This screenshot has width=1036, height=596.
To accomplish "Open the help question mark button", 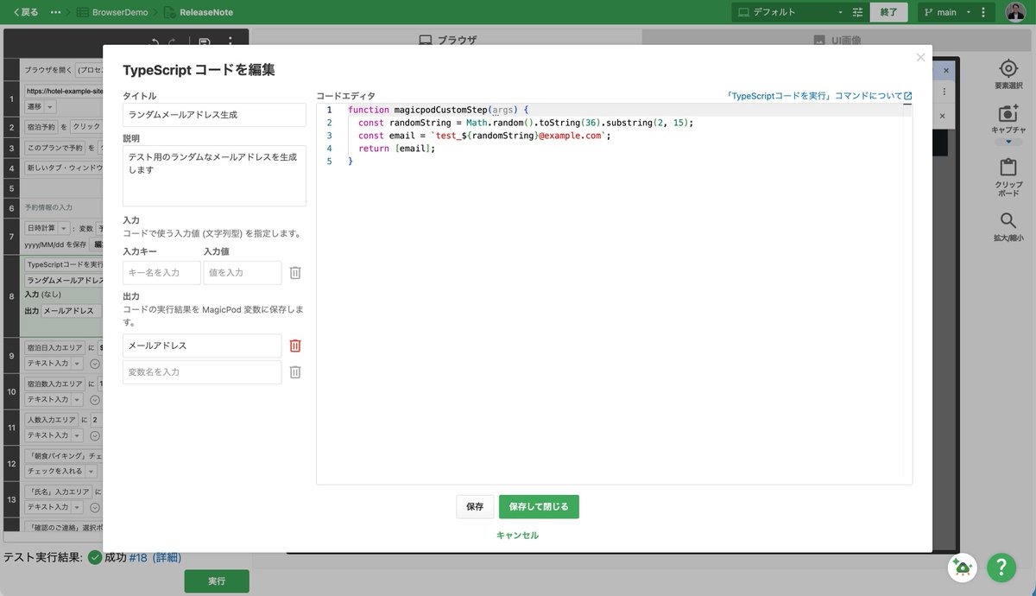I will [x=1001, y=567].
